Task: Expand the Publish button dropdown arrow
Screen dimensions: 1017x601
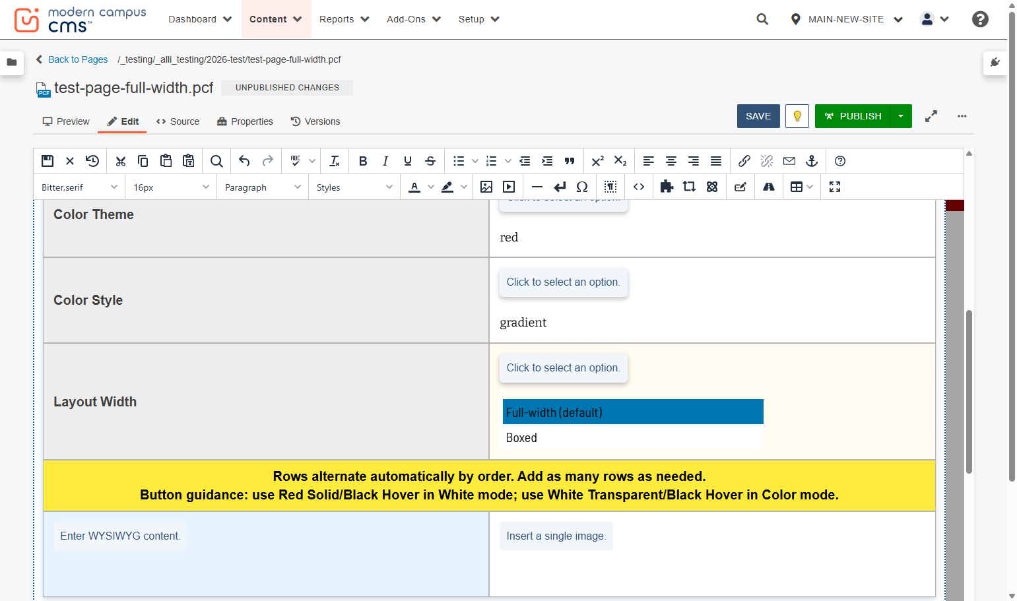Action: (x=901, y=116)
